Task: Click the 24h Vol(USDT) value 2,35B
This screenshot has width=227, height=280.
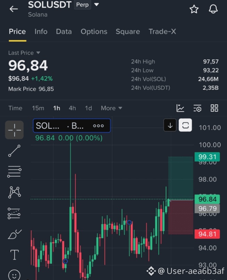Action: [211, 88]
